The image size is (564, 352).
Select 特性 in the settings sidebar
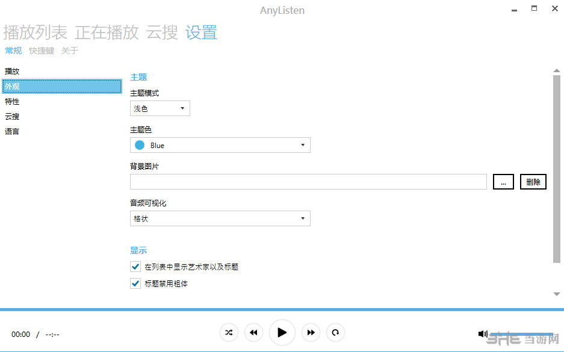(62, 102)
